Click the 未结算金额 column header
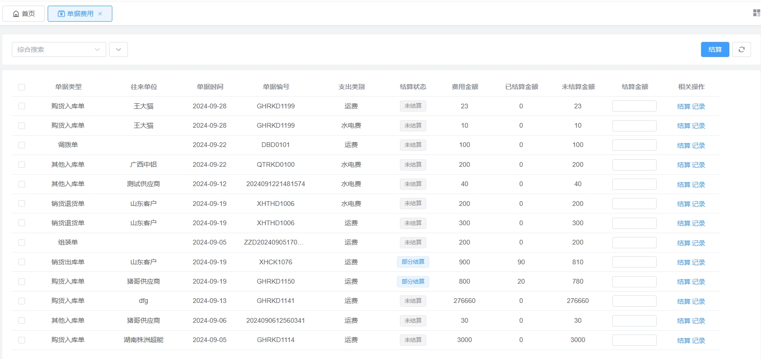 pos(578,87)
